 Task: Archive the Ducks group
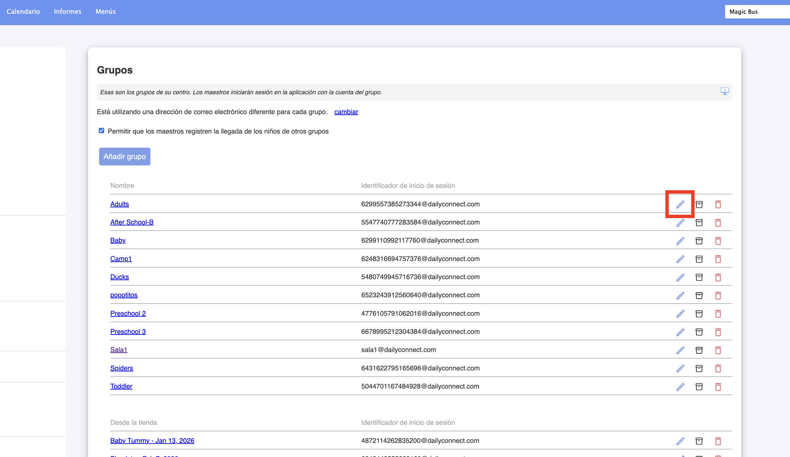[x=699, y=277]
